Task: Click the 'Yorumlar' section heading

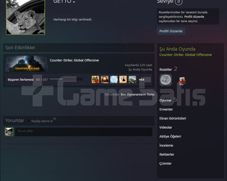Action: point(15,121)
